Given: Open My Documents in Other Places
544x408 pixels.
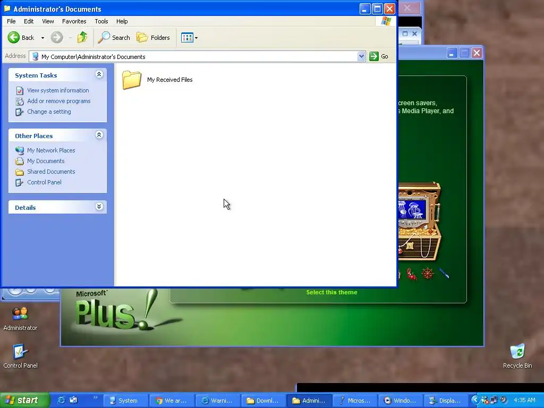Looking at the screenshot, I should click(46, 161).
